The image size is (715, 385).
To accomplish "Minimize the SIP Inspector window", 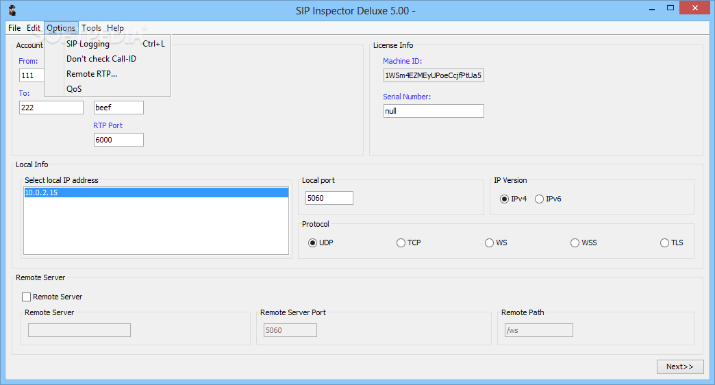I will pyautogui.click(x=652, y=8).
